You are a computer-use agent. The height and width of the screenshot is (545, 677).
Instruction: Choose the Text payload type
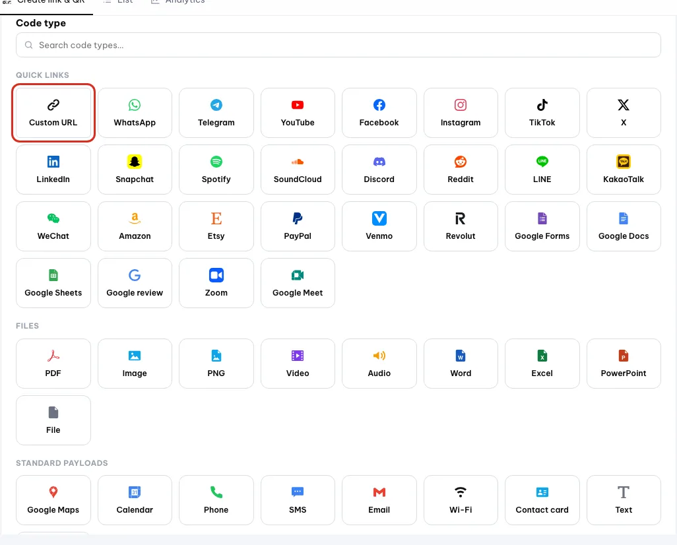coord(624,500)
